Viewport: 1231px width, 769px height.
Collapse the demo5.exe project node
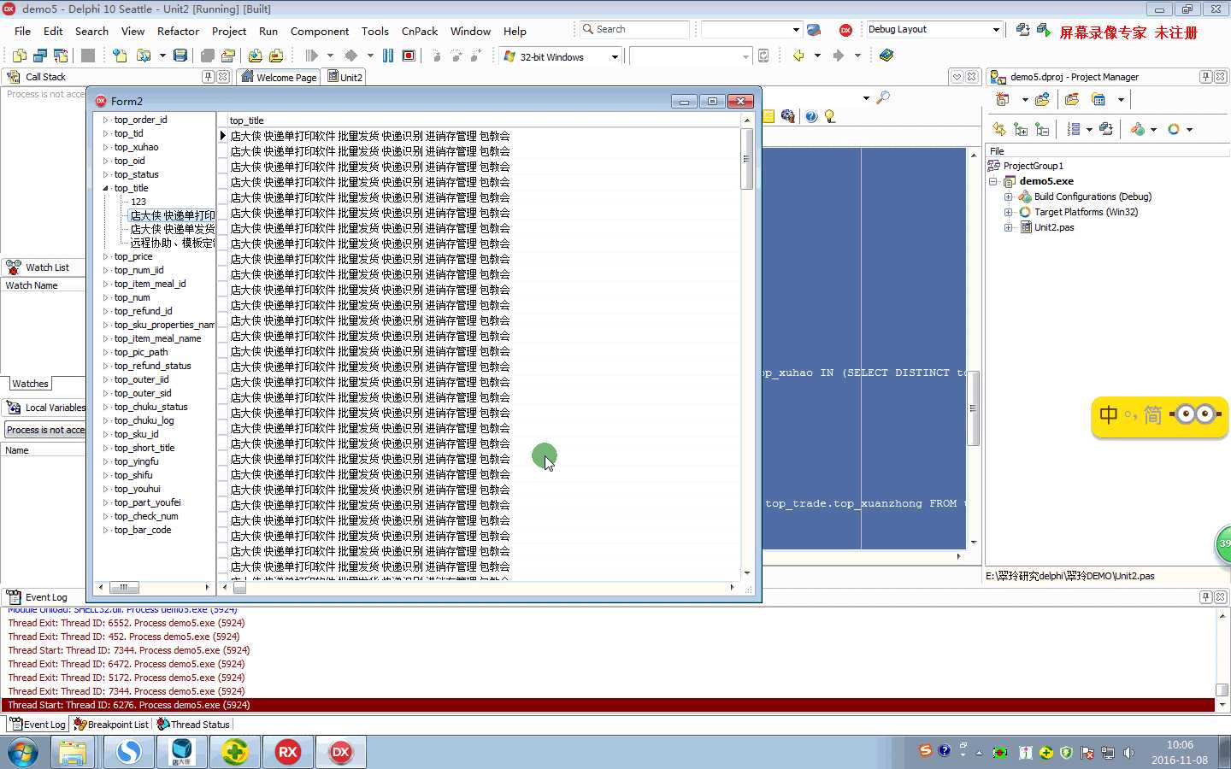[x=993, y=181]
